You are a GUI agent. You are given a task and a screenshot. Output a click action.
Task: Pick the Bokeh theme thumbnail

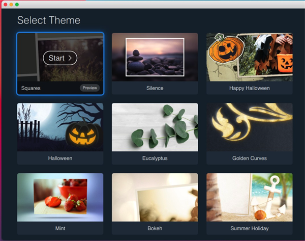point(155,197)
